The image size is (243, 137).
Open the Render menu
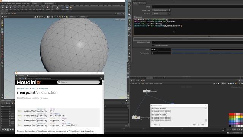(9, 3)
